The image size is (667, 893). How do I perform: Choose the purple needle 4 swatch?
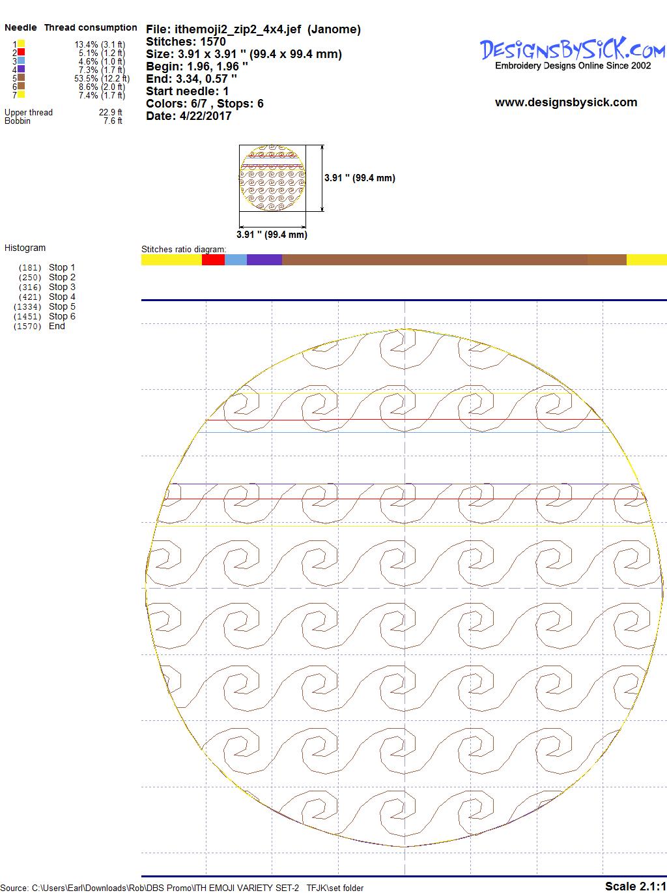point(21,70)
